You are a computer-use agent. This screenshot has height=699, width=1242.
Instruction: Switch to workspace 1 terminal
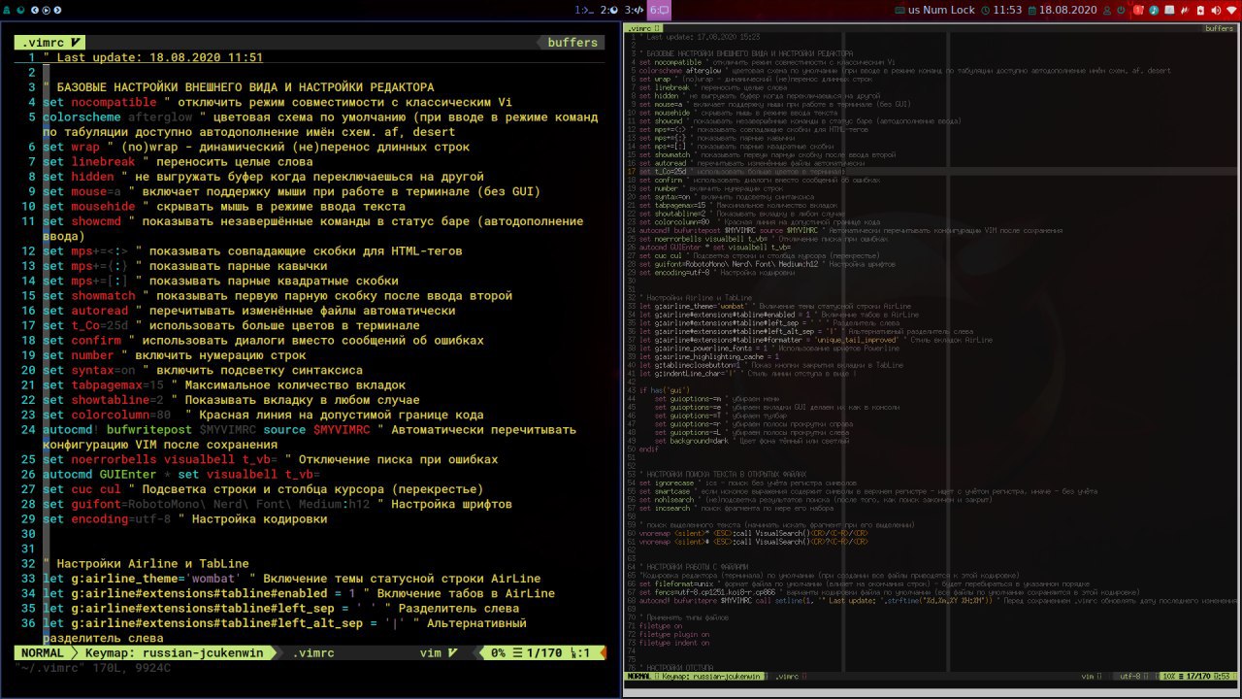584,10
